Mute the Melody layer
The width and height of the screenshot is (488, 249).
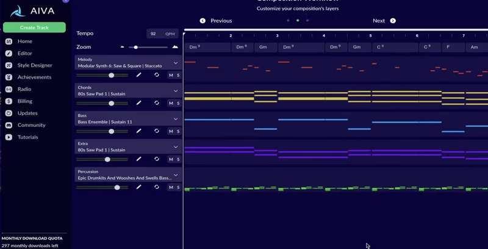click(171, 75)
